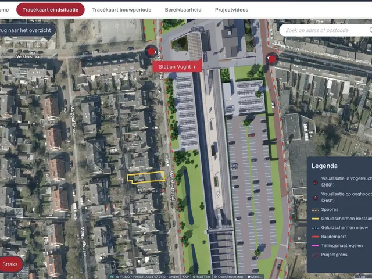Open 360° marker east of station

[271, 59]
